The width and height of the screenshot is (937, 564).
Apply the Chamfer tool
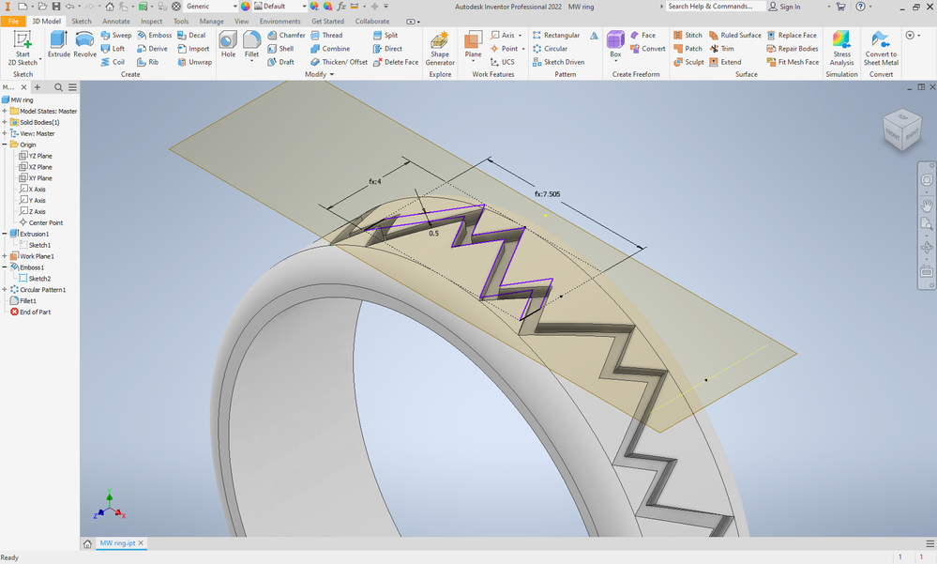click(286, 36)
